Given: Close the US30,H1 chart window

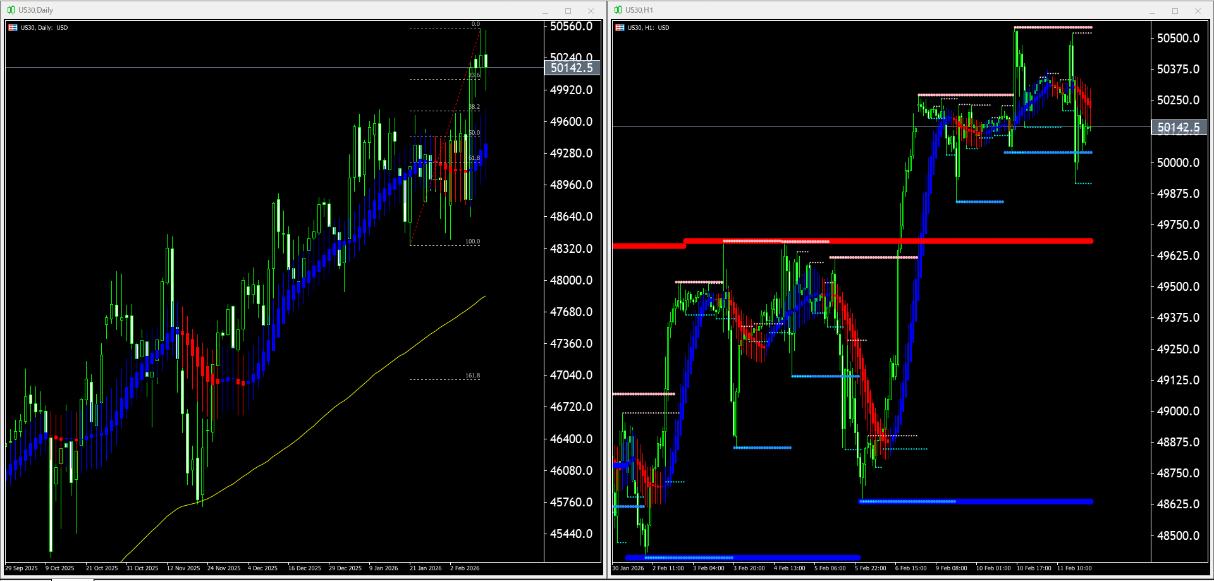Looking at the screenshot, I should tap(1198, 11).
